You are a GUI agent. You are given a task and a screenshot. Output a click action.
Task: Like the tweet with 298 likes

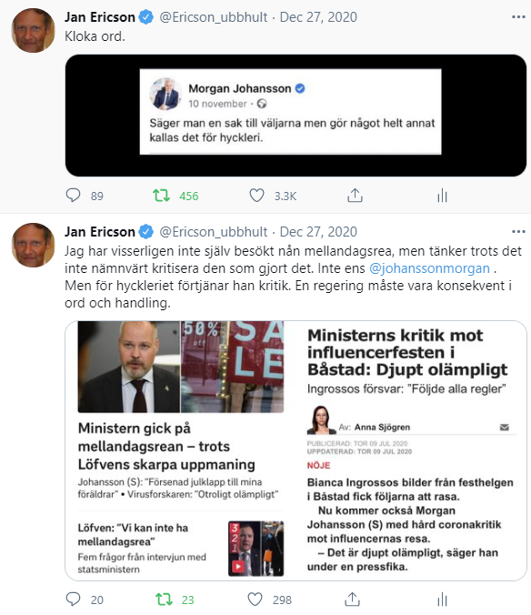pyautogui.click(x=255, y=599)
